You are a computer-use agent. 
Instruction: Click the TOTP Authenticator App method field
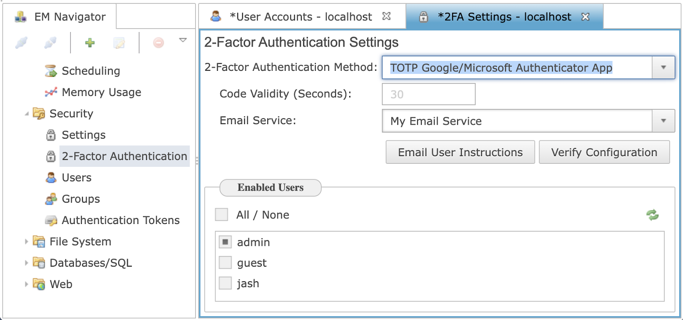(517, 67)
